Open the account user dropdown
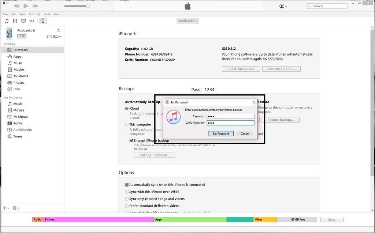 [x=283, y=6]
